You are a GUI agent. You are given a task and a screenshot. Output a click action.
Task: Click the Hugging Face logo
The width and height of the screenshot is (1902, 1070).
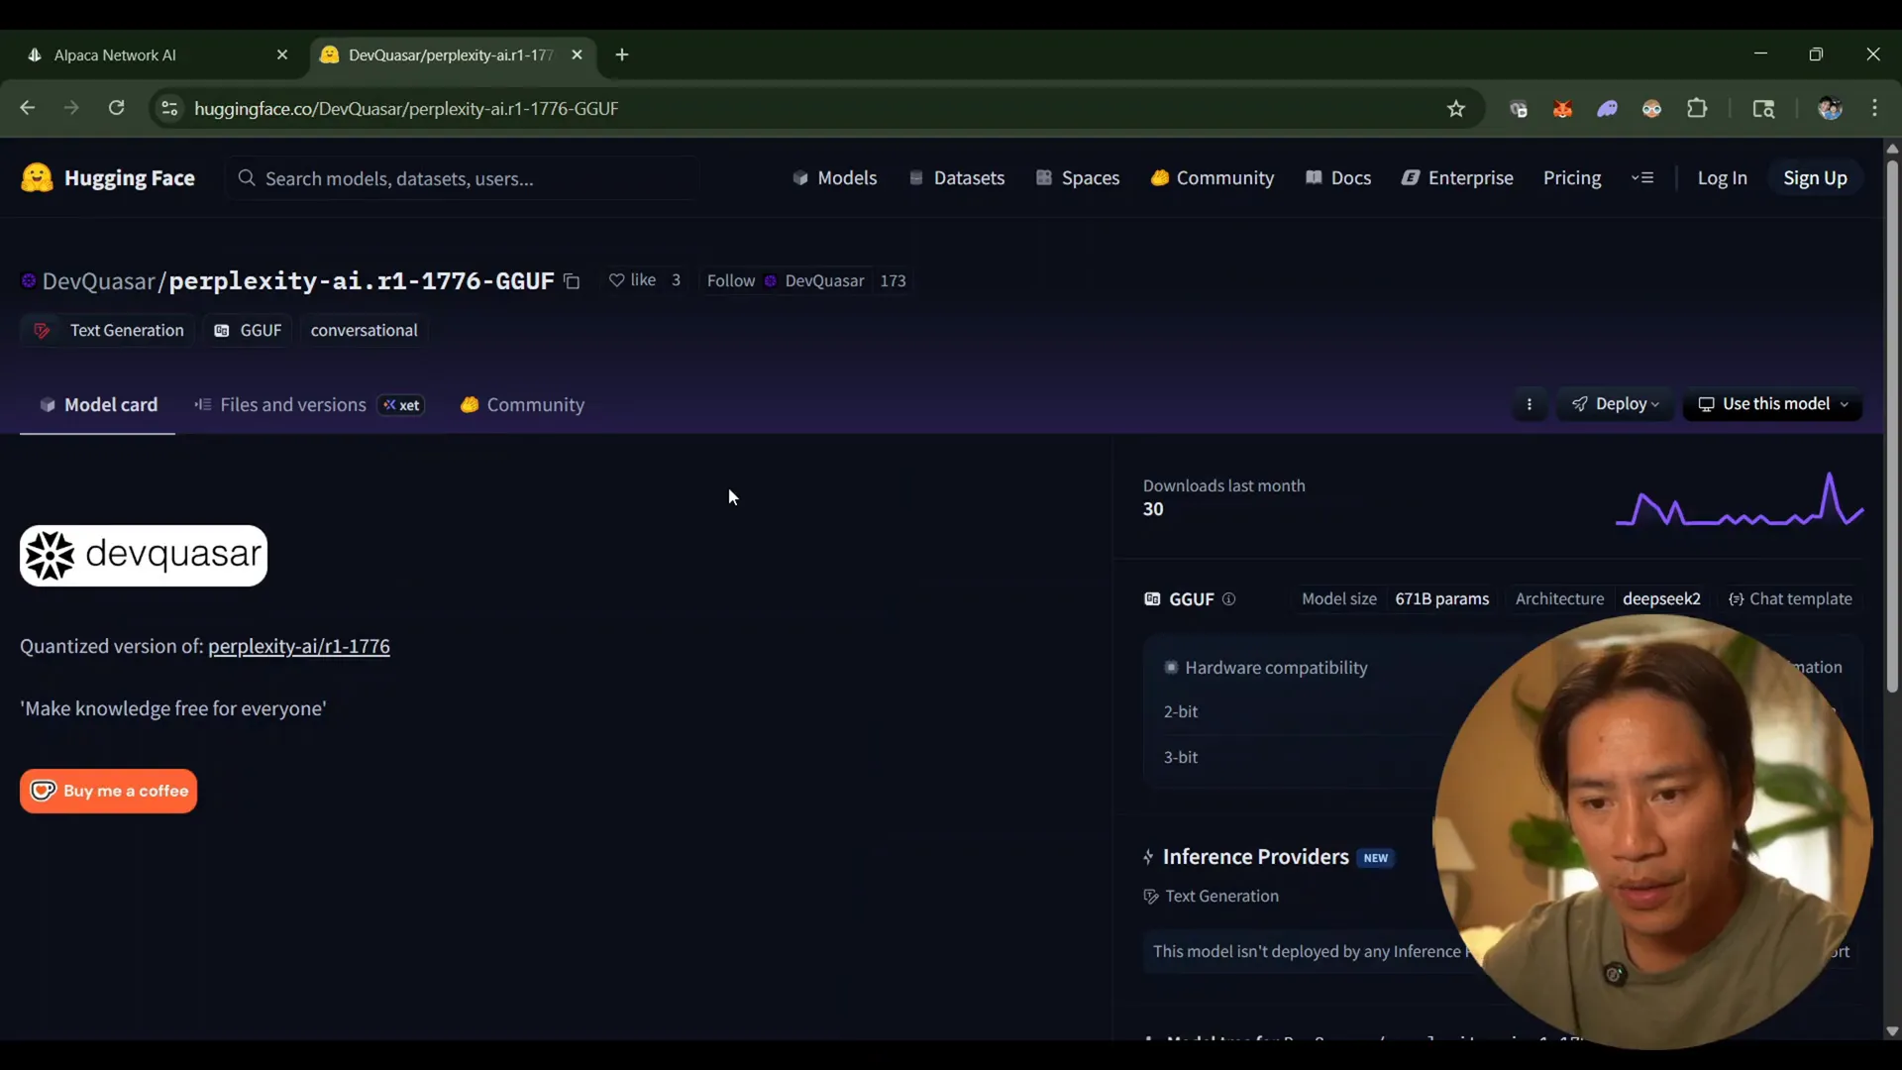coord(108,178)
